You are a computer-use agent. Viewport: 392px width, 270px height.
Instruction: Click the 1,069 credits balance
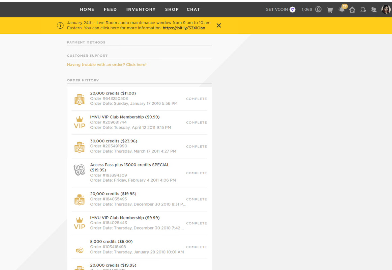pos(307,9)
